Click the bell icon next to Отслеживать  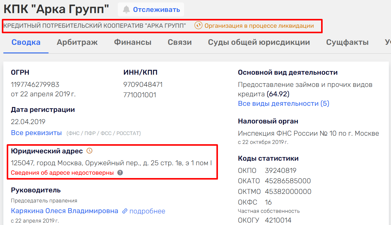pyautogui.click(x=126, y=9)
